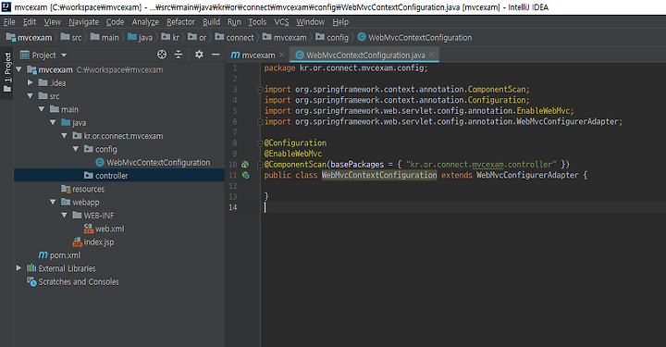Click Spring bean gutter icon on line 11
This screenshot has width=666, height=347.
(245, 175)
